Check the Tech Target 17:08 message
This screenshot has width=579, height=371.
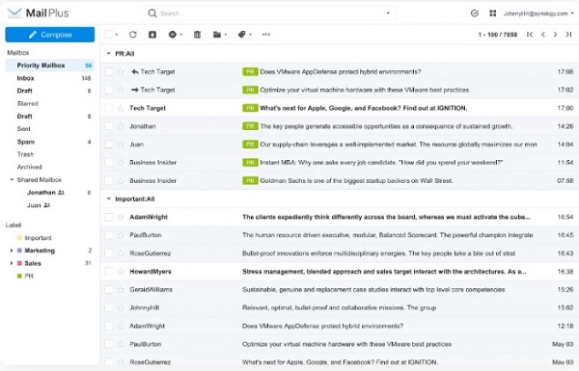point(108,71)
